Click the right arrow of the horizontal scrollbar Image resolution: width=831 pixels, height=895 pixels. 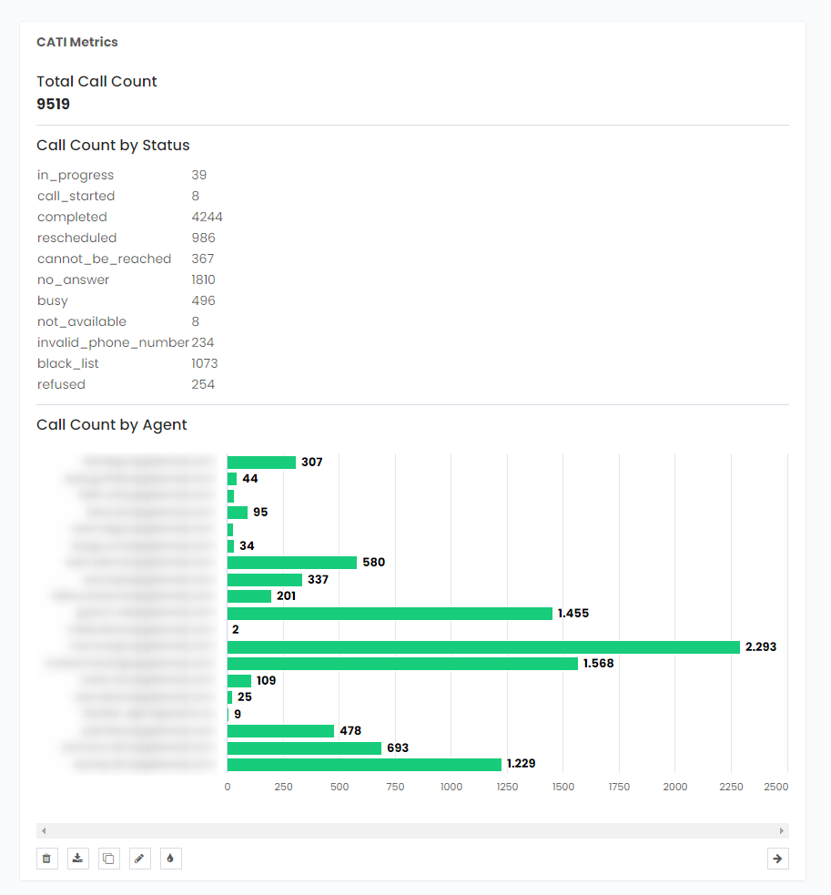(x=781, y=829)
